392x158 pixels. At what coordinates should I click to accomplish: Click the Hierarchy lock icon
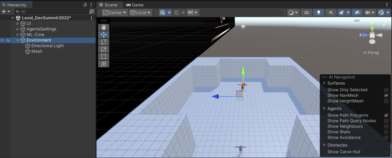(x=85, y=5)
